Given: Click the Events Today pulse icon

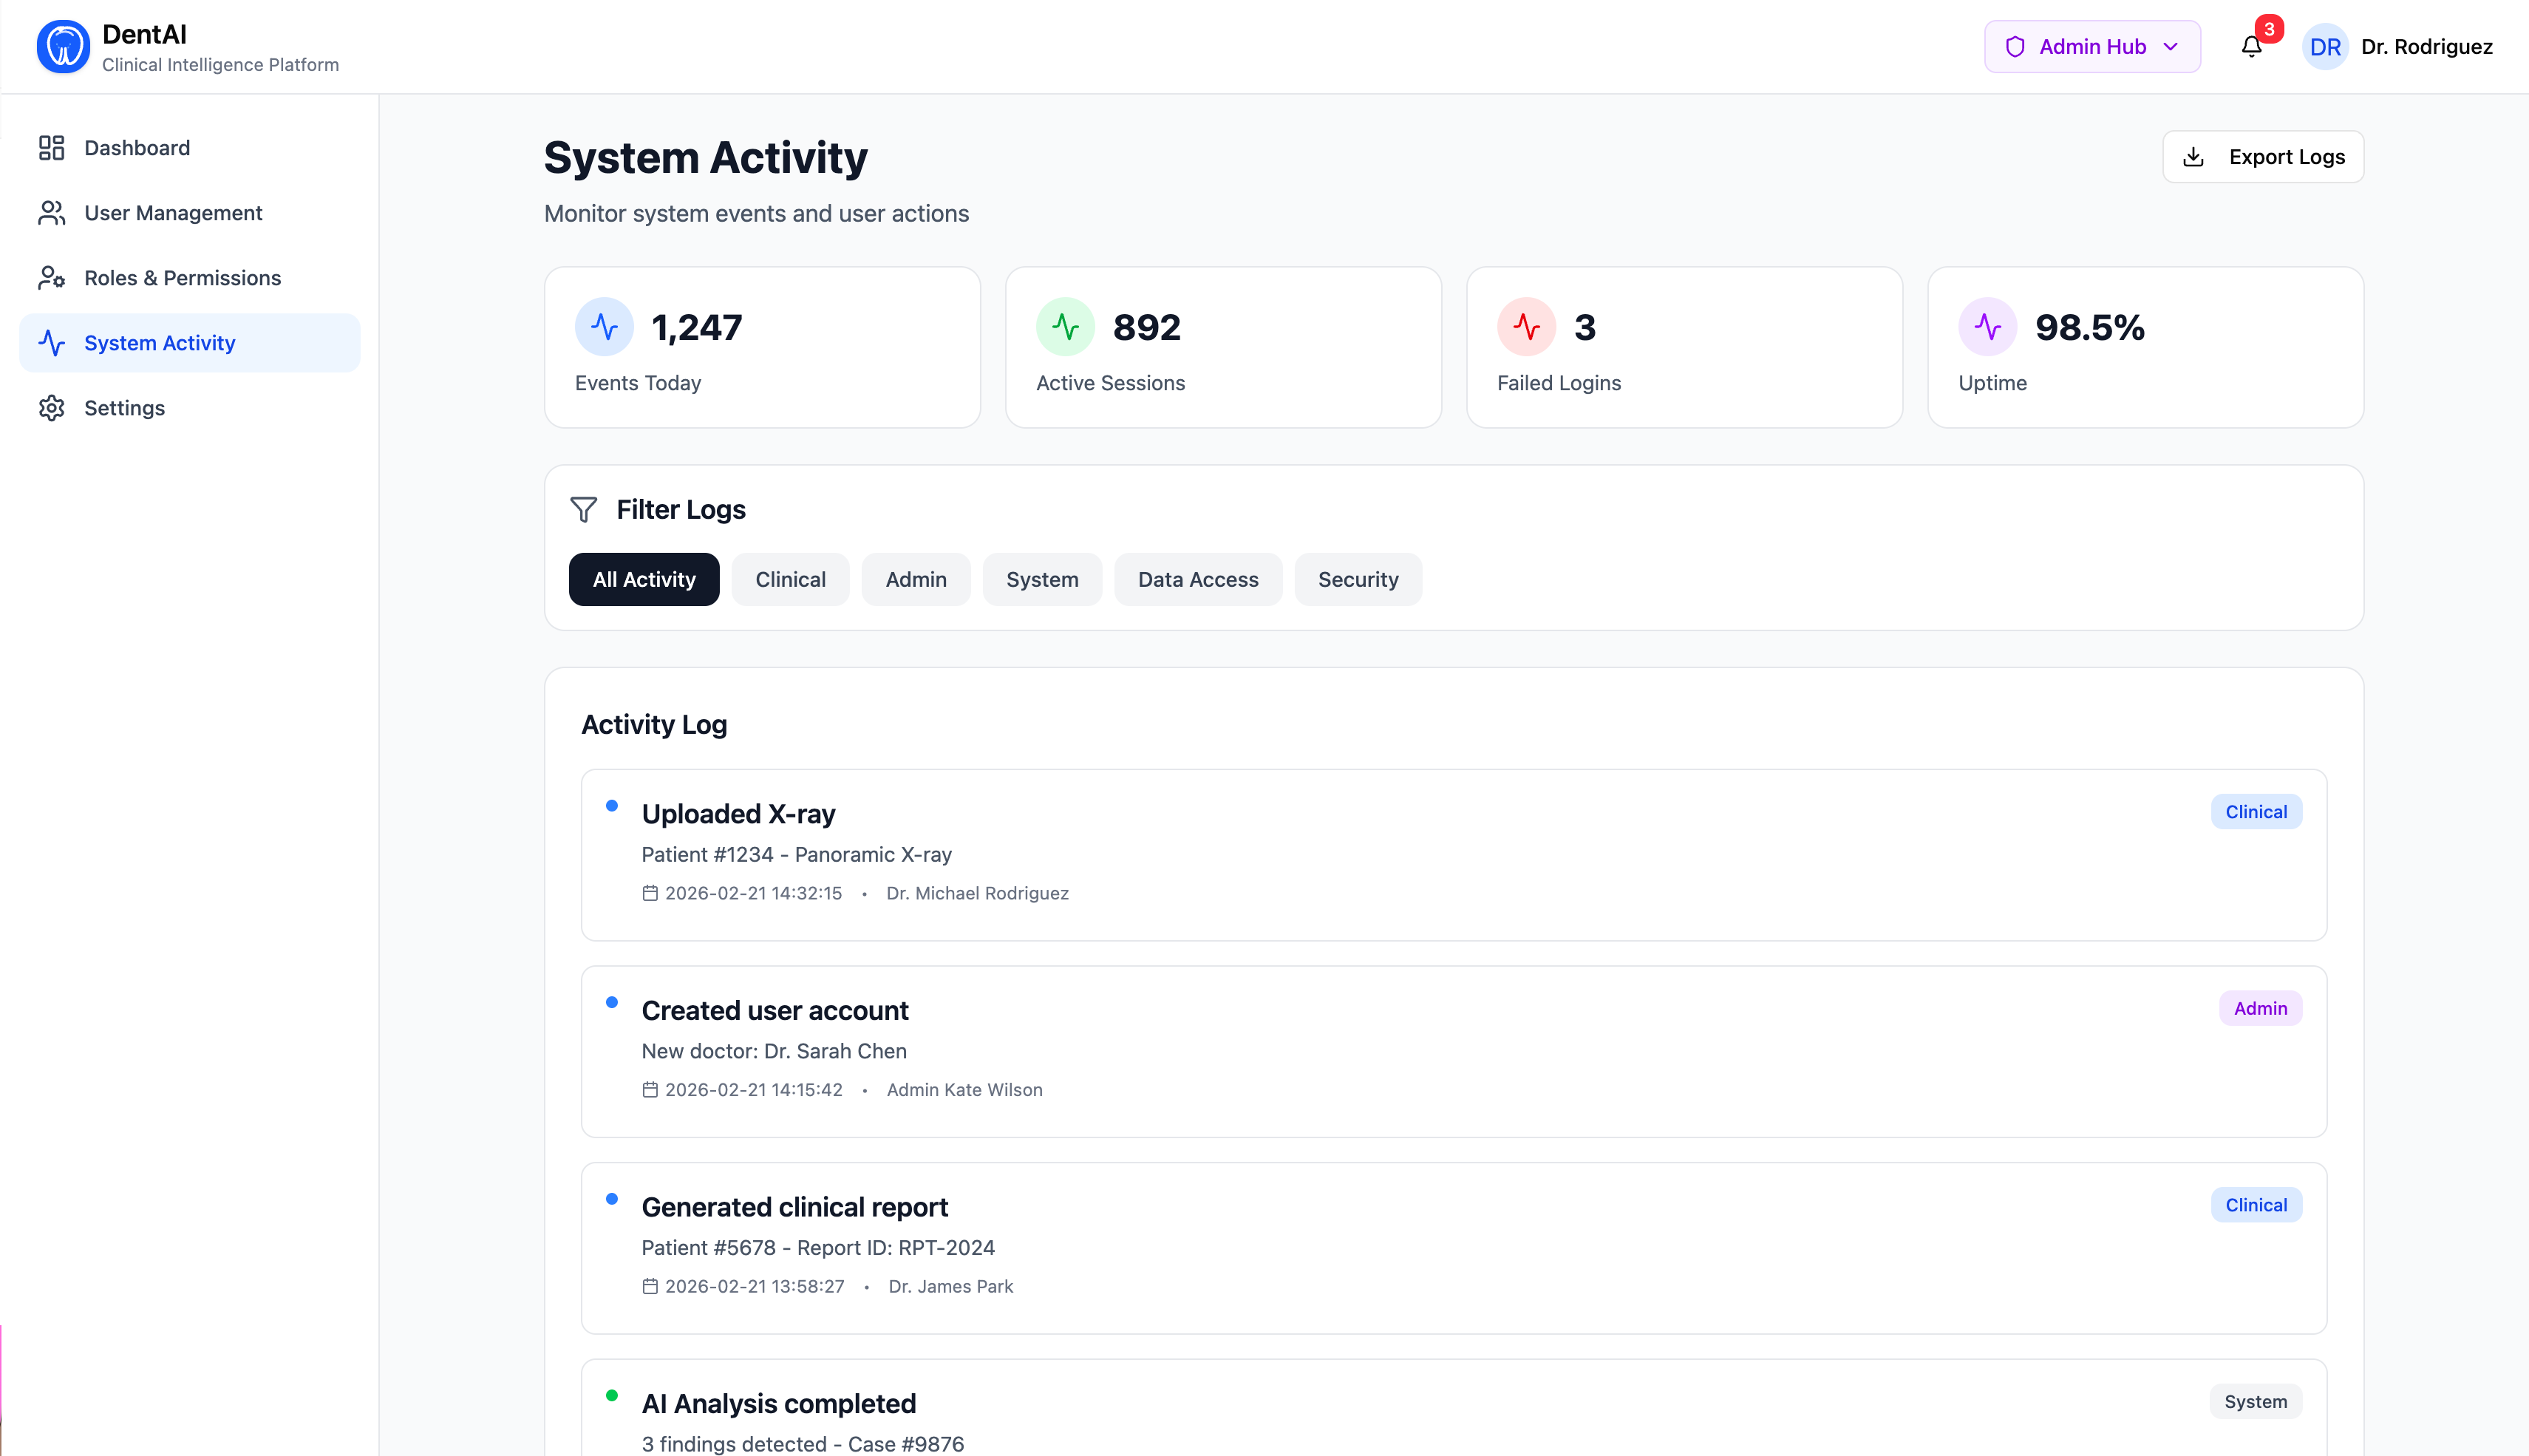Looking at the screenshot, I should [604, 327].
